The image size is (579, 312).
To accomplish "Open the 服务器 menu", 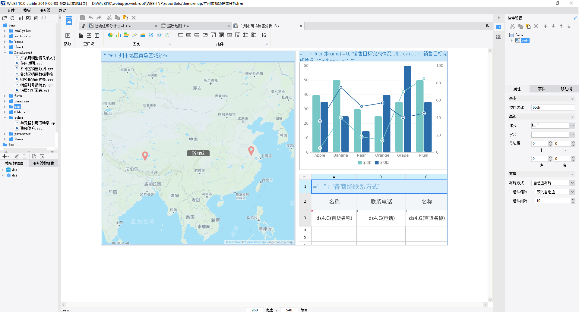I will 45,10.
